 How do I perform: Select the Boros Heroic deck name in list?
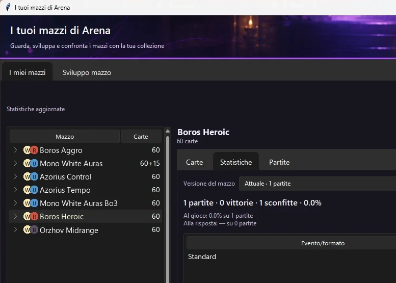click(x=61, y=217)
